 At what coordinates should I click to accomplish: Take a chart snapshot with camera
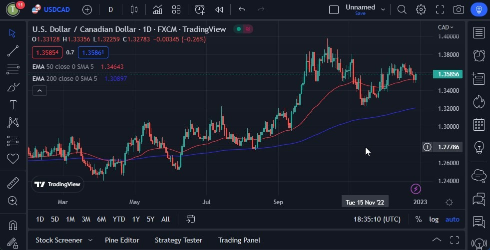point(459,9)
